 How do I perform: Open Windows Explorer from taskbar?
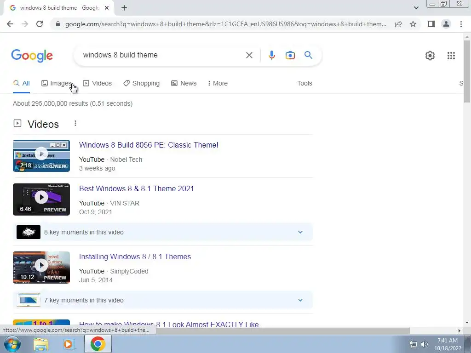coord(41,344)
